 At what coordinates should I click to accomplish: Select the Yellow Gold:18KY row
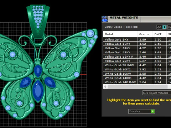point(137,52)
